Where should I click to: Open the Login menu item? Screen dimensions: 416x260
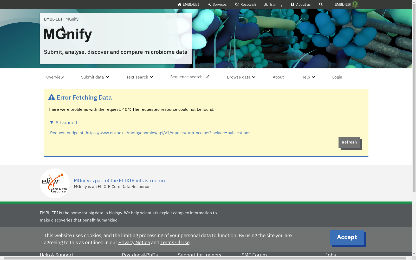(337, 77)
